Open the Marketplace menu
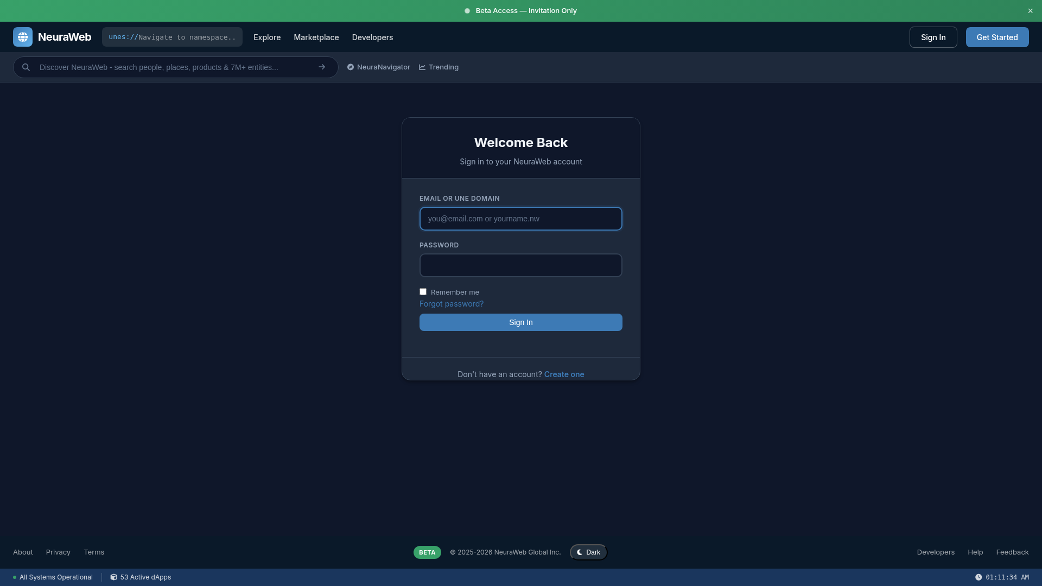This screenshot has height=586, width=1042. (316, 37)
